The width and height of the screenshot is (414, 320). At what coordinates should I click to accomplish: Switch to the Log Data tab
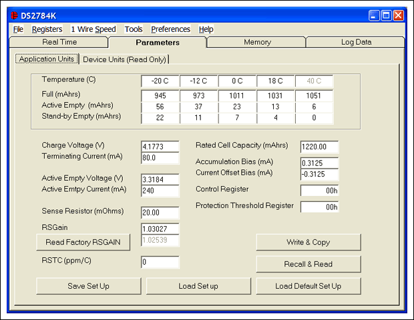pyautogui.click(x=356, y=42)
